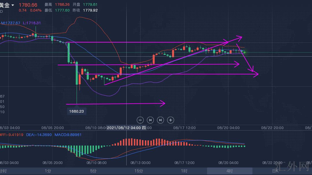
Task: Click the 1680.23 low price label
Action: 76,111
